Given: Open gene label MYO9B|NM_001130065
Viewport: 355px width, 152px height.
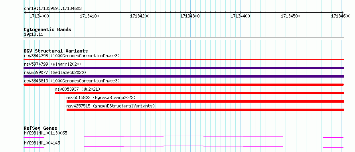Looking at the screenshot, I should (x=45, y=133).
